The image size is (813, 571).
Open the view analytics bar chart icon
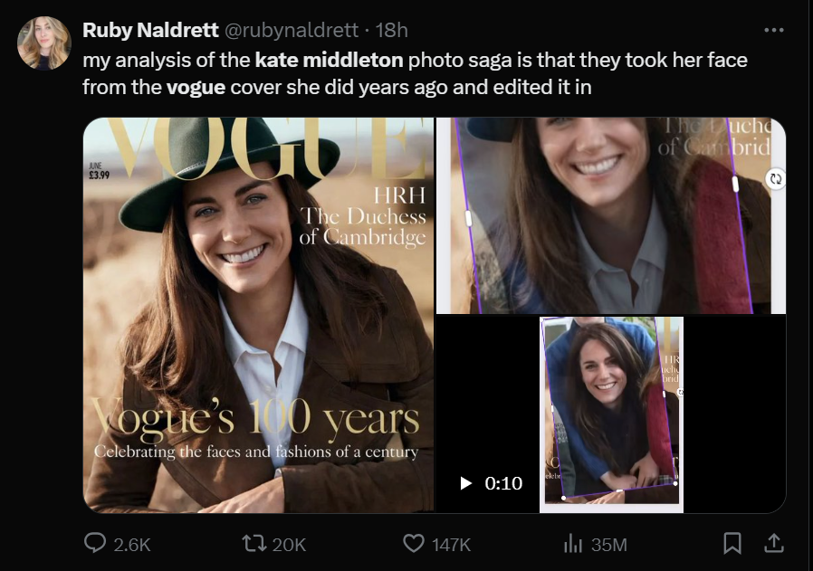[x=573, y=543]
